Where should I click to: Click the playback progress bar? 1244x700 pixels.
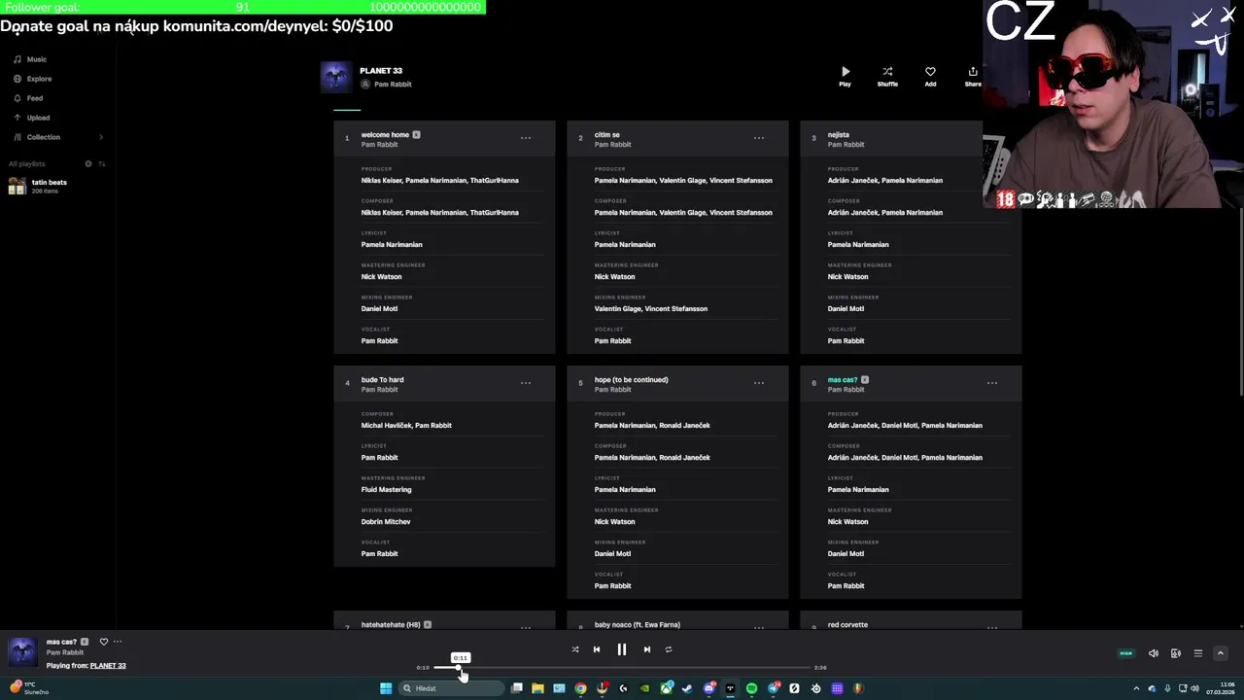point(622,668)
